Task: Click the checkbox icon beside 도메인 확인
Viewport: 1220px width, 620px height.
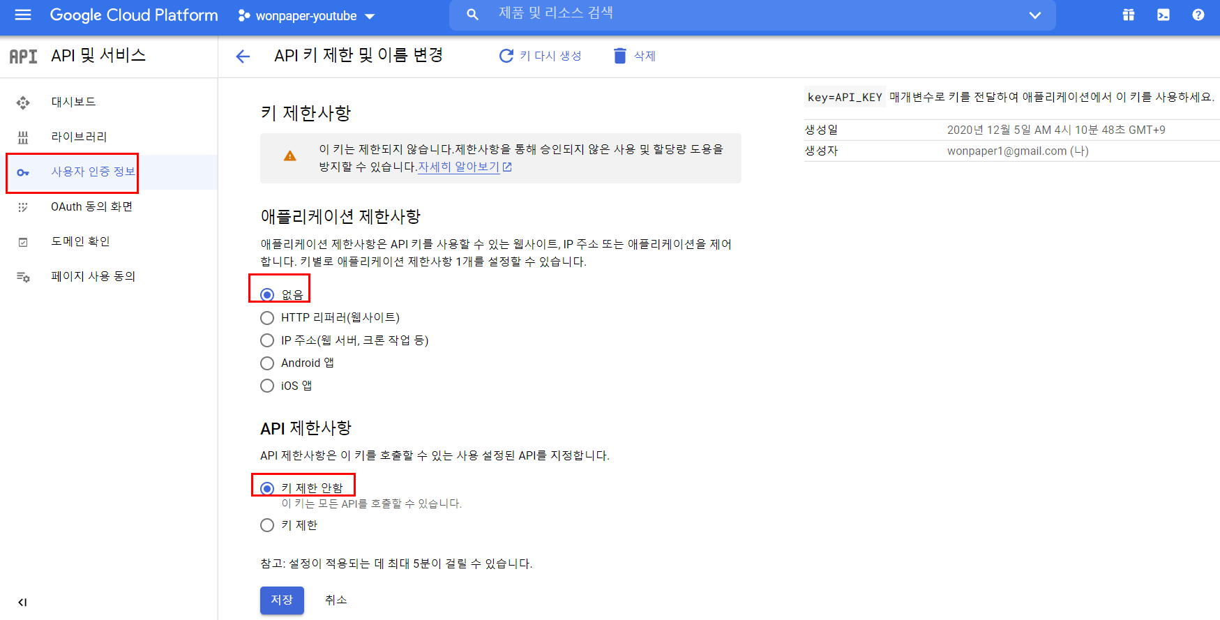Action: pos(23,242)
